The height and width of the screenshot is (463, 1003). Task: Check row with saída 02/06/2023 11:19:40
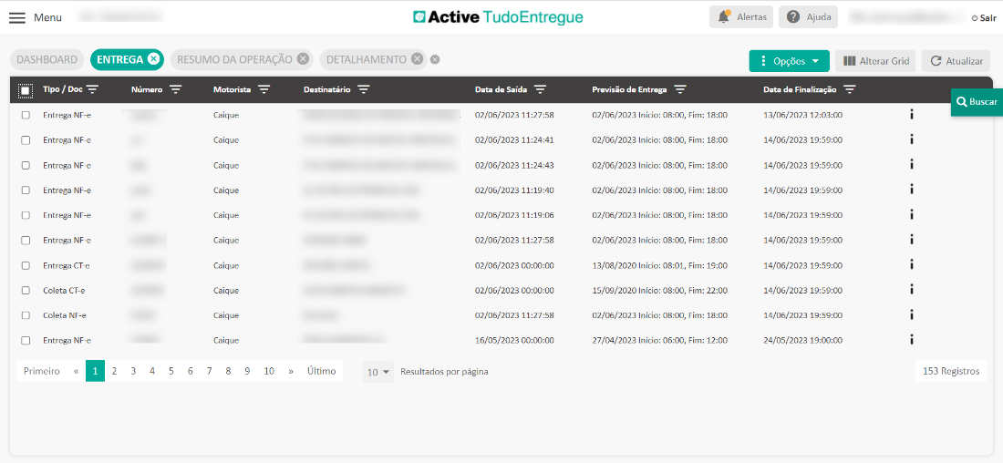pos(26,190)
